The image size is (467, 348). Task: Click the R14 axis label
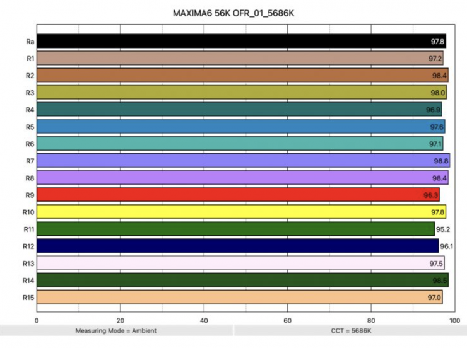coord(28,280)
